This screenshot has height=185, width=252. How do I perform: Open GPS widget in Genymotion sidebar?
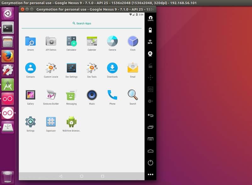click(x=150, y=42)
